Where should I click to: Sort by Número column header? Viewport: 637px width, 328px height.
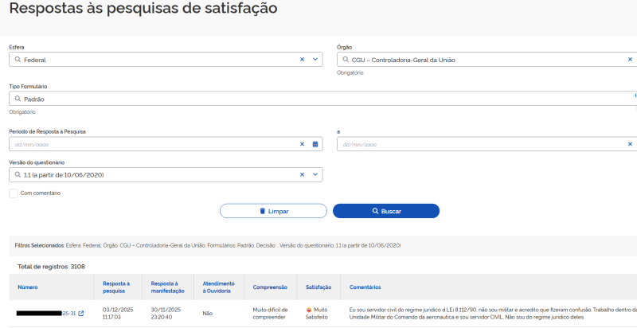(28, 287)
